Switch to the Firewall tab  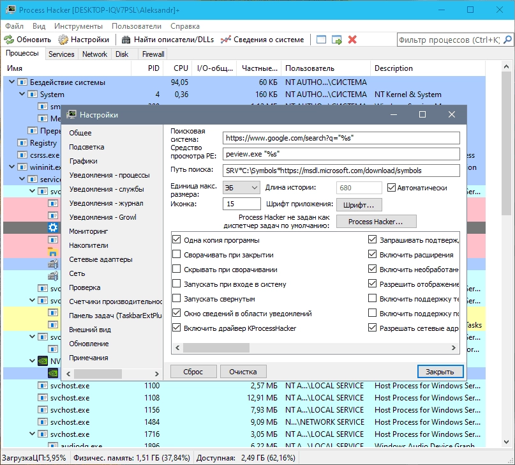click(x=153, y=54)
